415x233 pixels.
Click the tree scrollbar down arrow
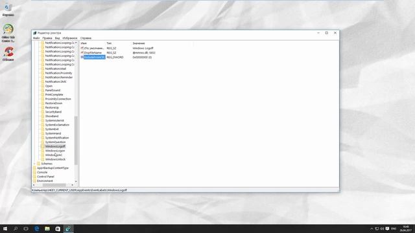(x=76, y=181)
